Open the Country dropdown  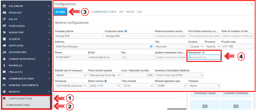pos(195,47)
